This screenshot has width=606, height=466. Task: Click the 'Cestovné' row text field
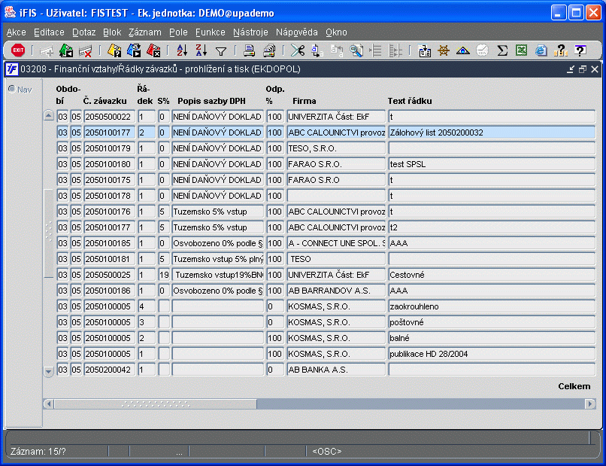[492, 275]
